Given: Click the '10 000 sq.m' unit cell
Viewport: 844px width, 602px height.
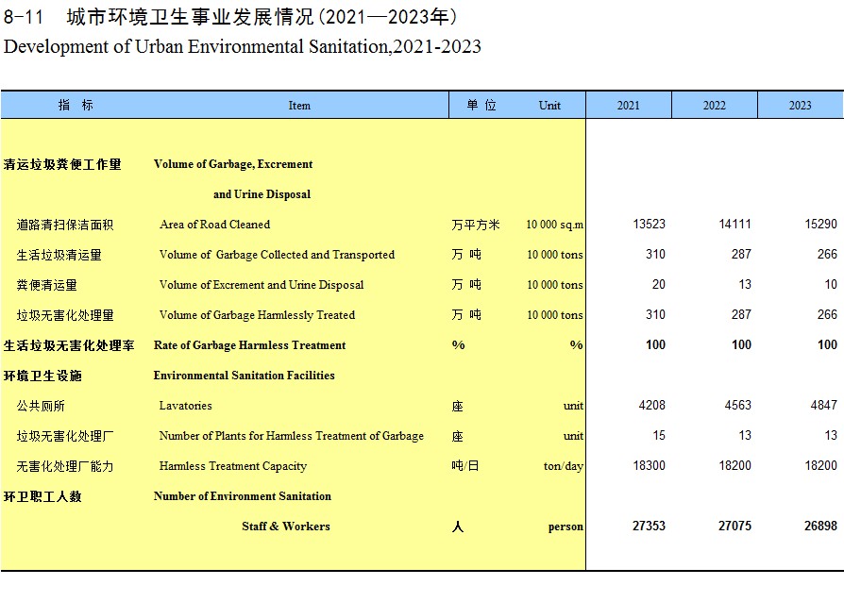Looking at the screenshot, I should point(554,225).
